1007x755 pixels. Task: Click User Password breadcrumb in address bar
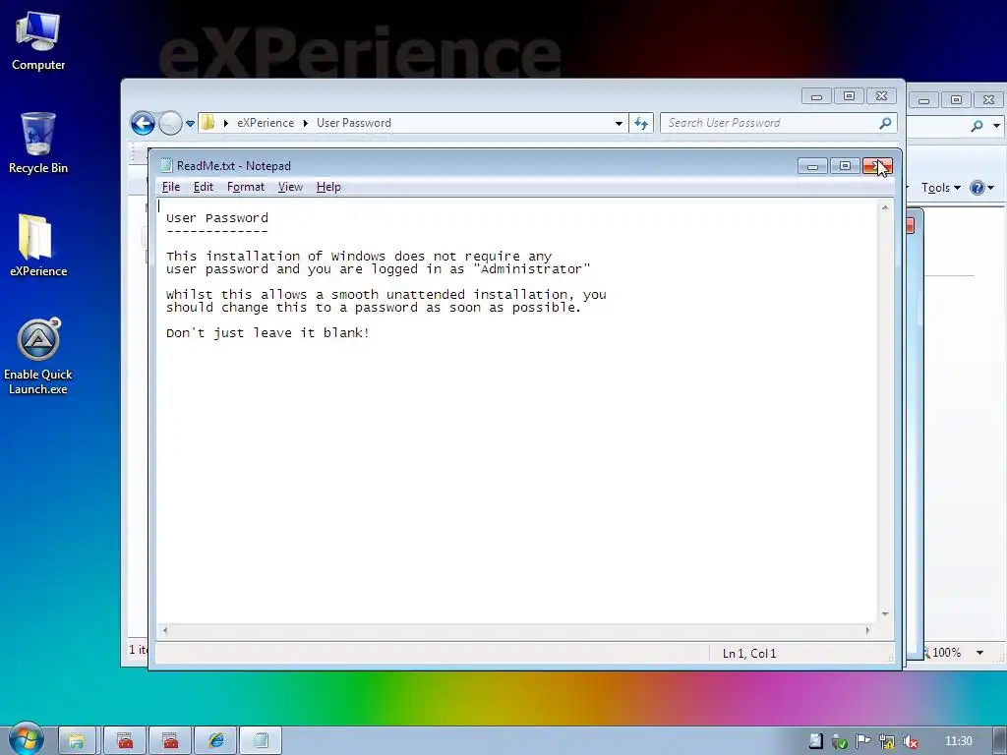pyautogui.click(x=354, y=123)
